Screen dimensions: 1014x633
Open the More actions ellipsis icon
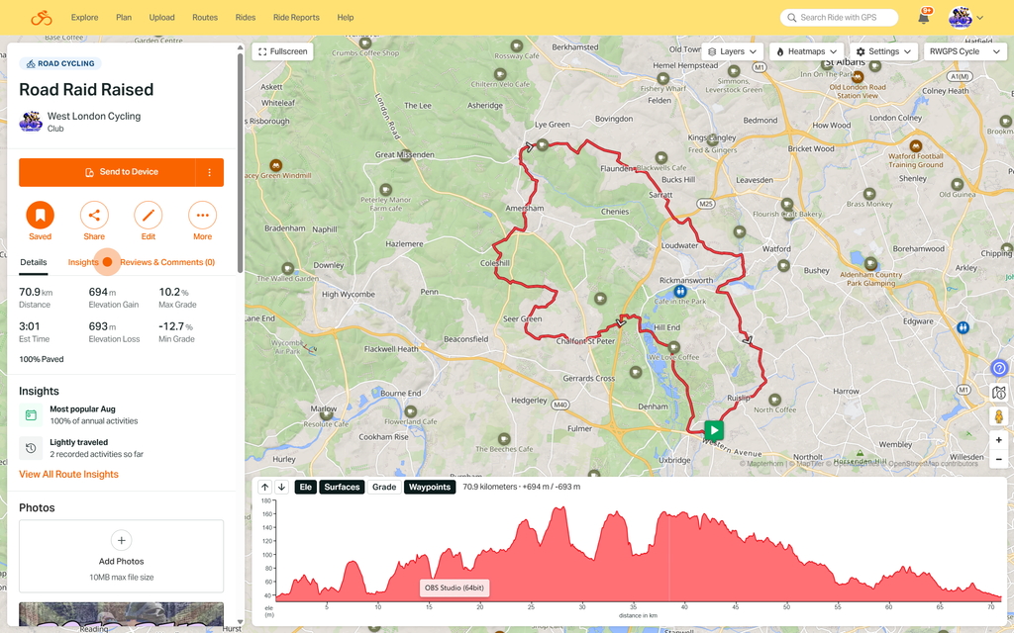point(202,215)
